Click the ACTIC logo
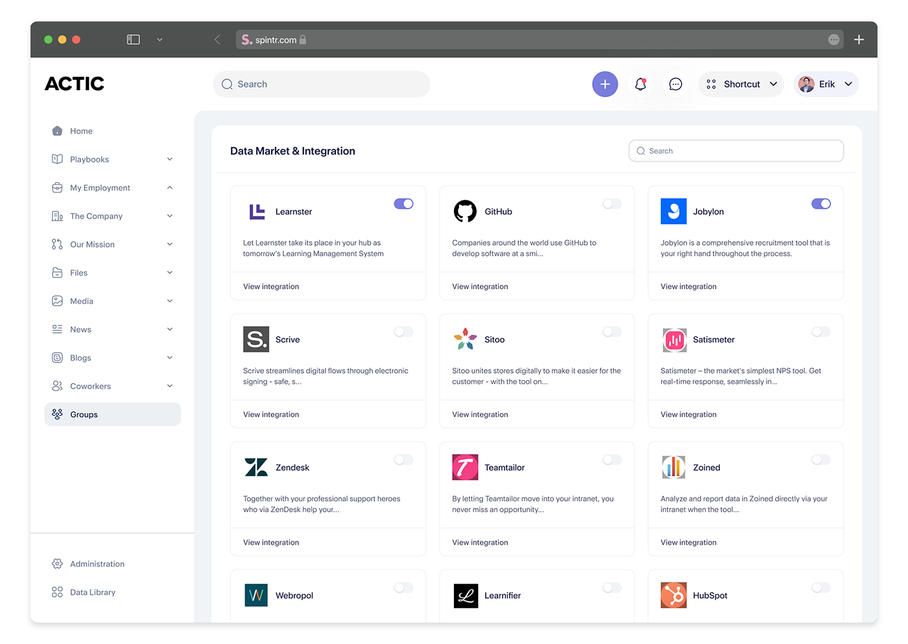The width and height of the screenshot is (908, 644). pos(75,84)
